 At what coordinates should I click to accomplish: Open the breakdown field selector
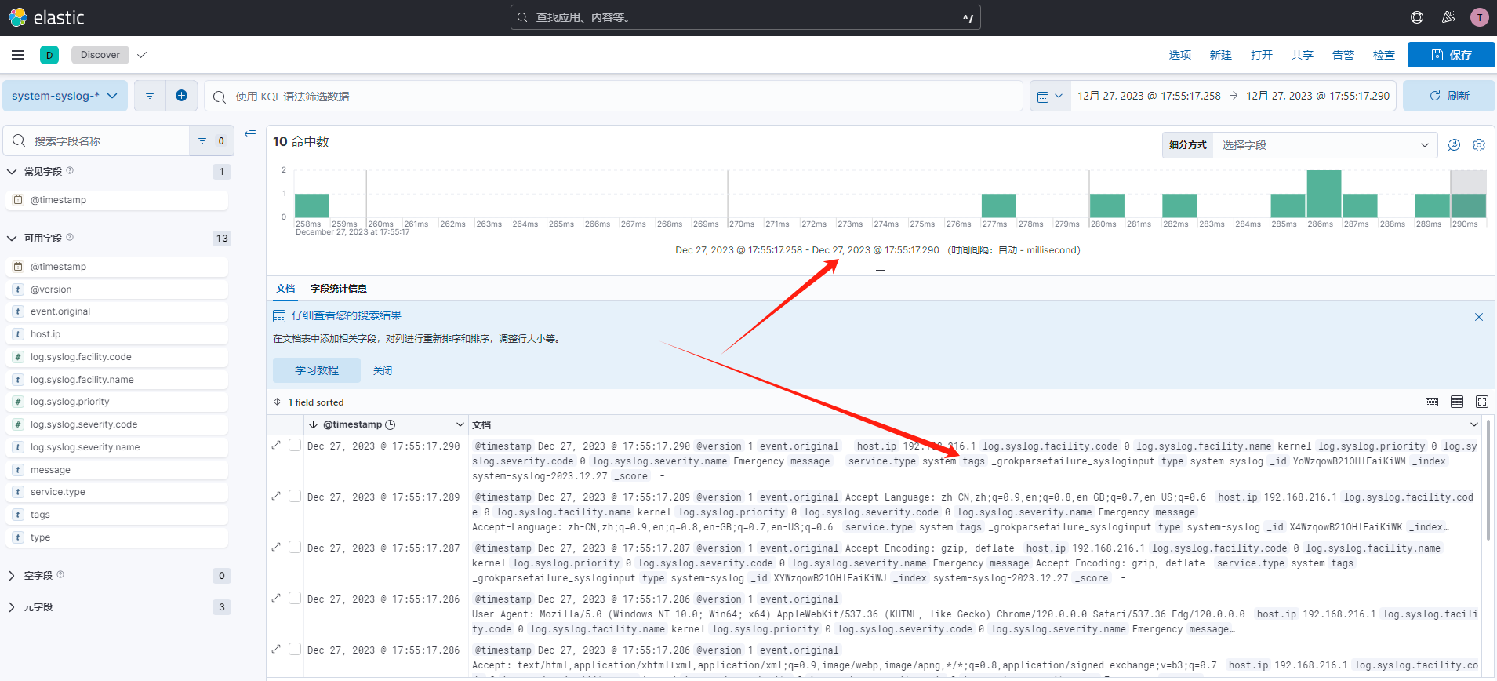pos(1324,145)
